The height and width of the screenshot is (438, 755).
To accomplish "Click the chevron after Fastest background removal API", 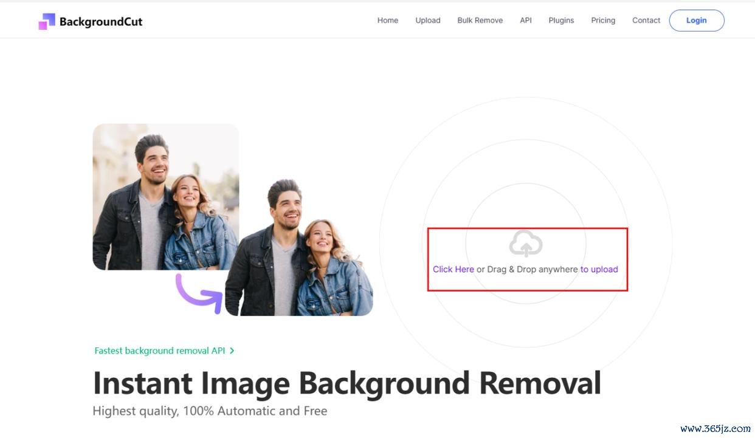I will [x=232, y=351].
